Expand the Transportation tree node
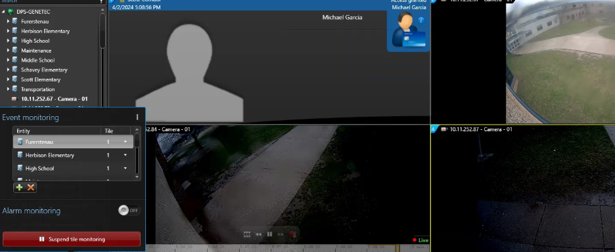615x252 pixels. (x=8, y=89)
